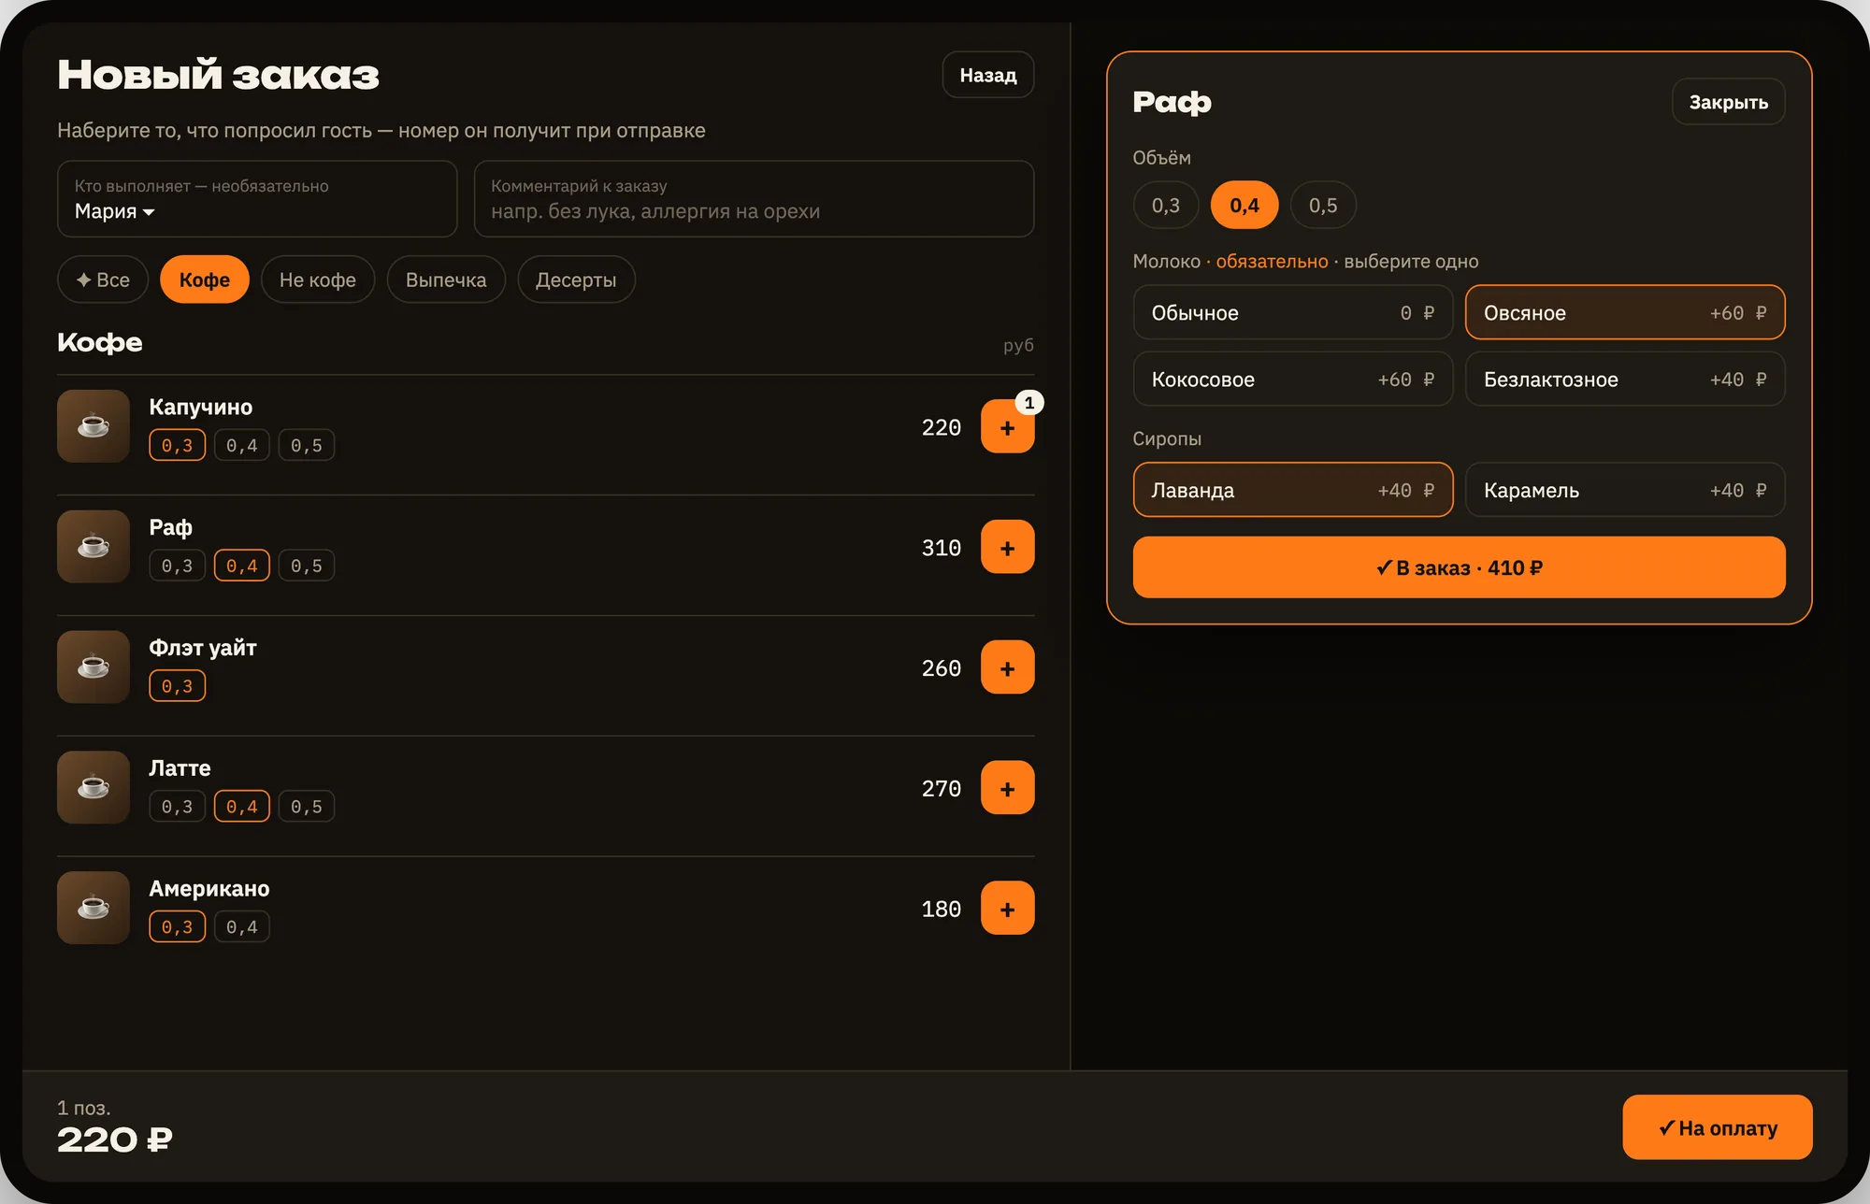Image resolution: width=1870 pixels, height=1204 pixels.
Task: Pick 0,4 size for Капучино
Action: pos(242,446)
